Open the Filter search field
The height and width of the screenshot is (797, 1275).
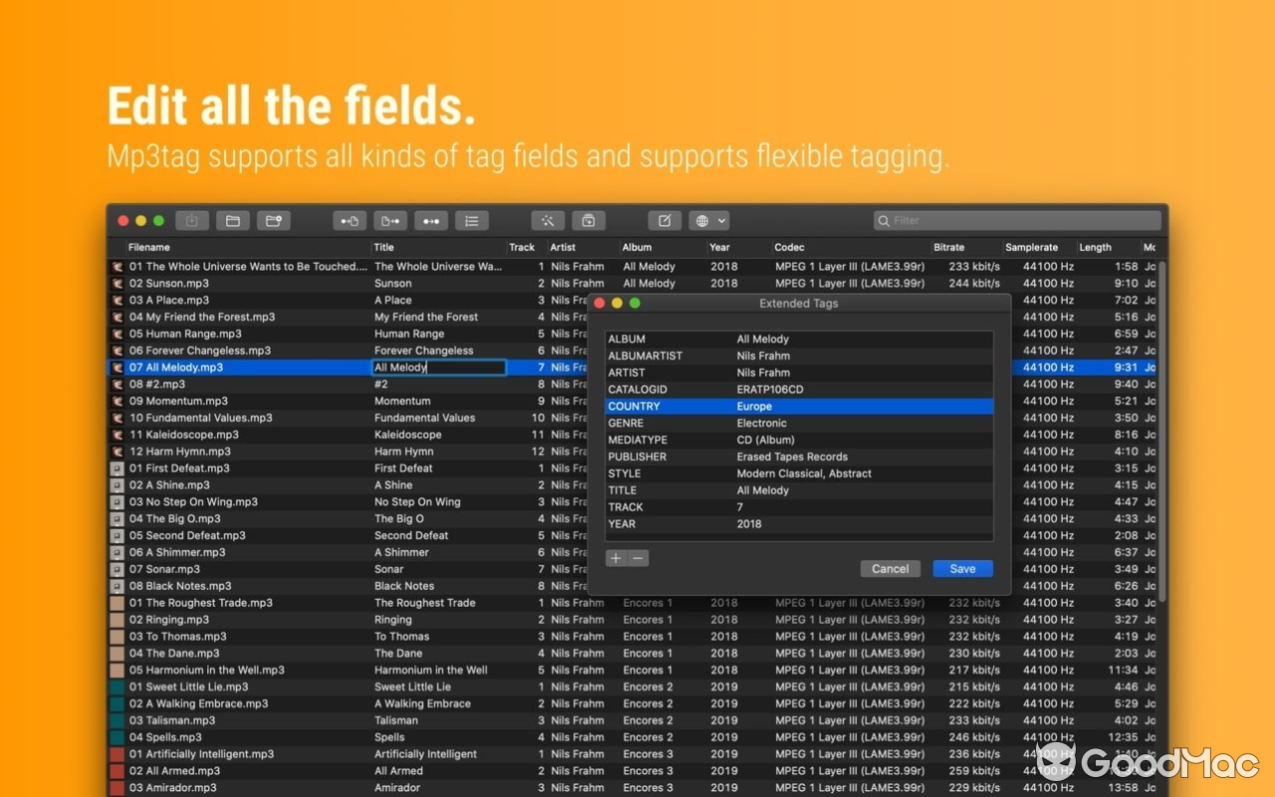pyautogui.click(x=1016, y=220)
